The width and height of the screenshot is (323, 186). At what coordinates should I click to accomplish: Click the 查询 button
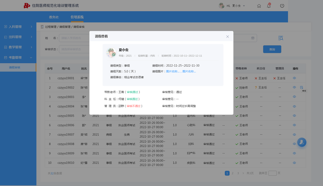pos(272,49)
